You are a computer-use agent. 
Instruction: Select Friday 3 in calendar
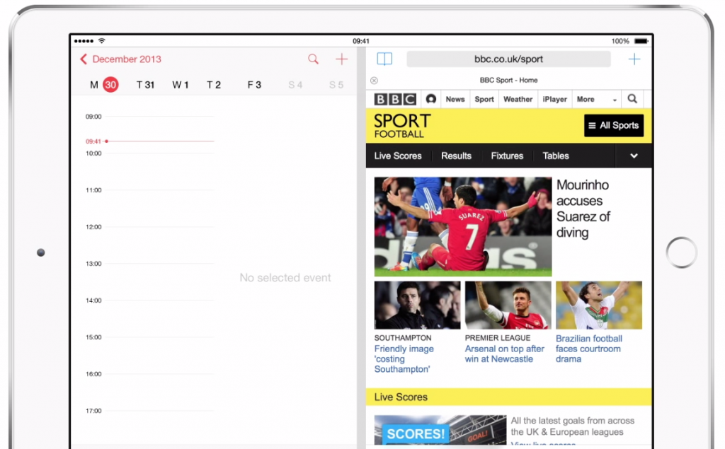point(254,85)
